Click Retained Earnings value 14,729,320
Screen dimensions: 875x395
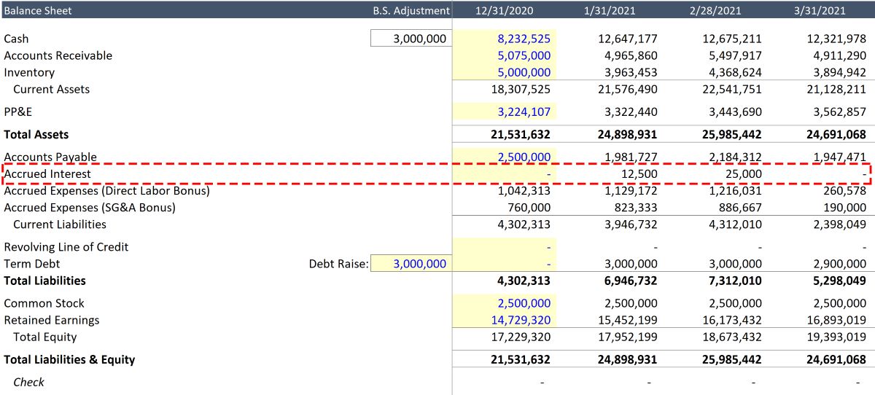(x=523, y=320)
